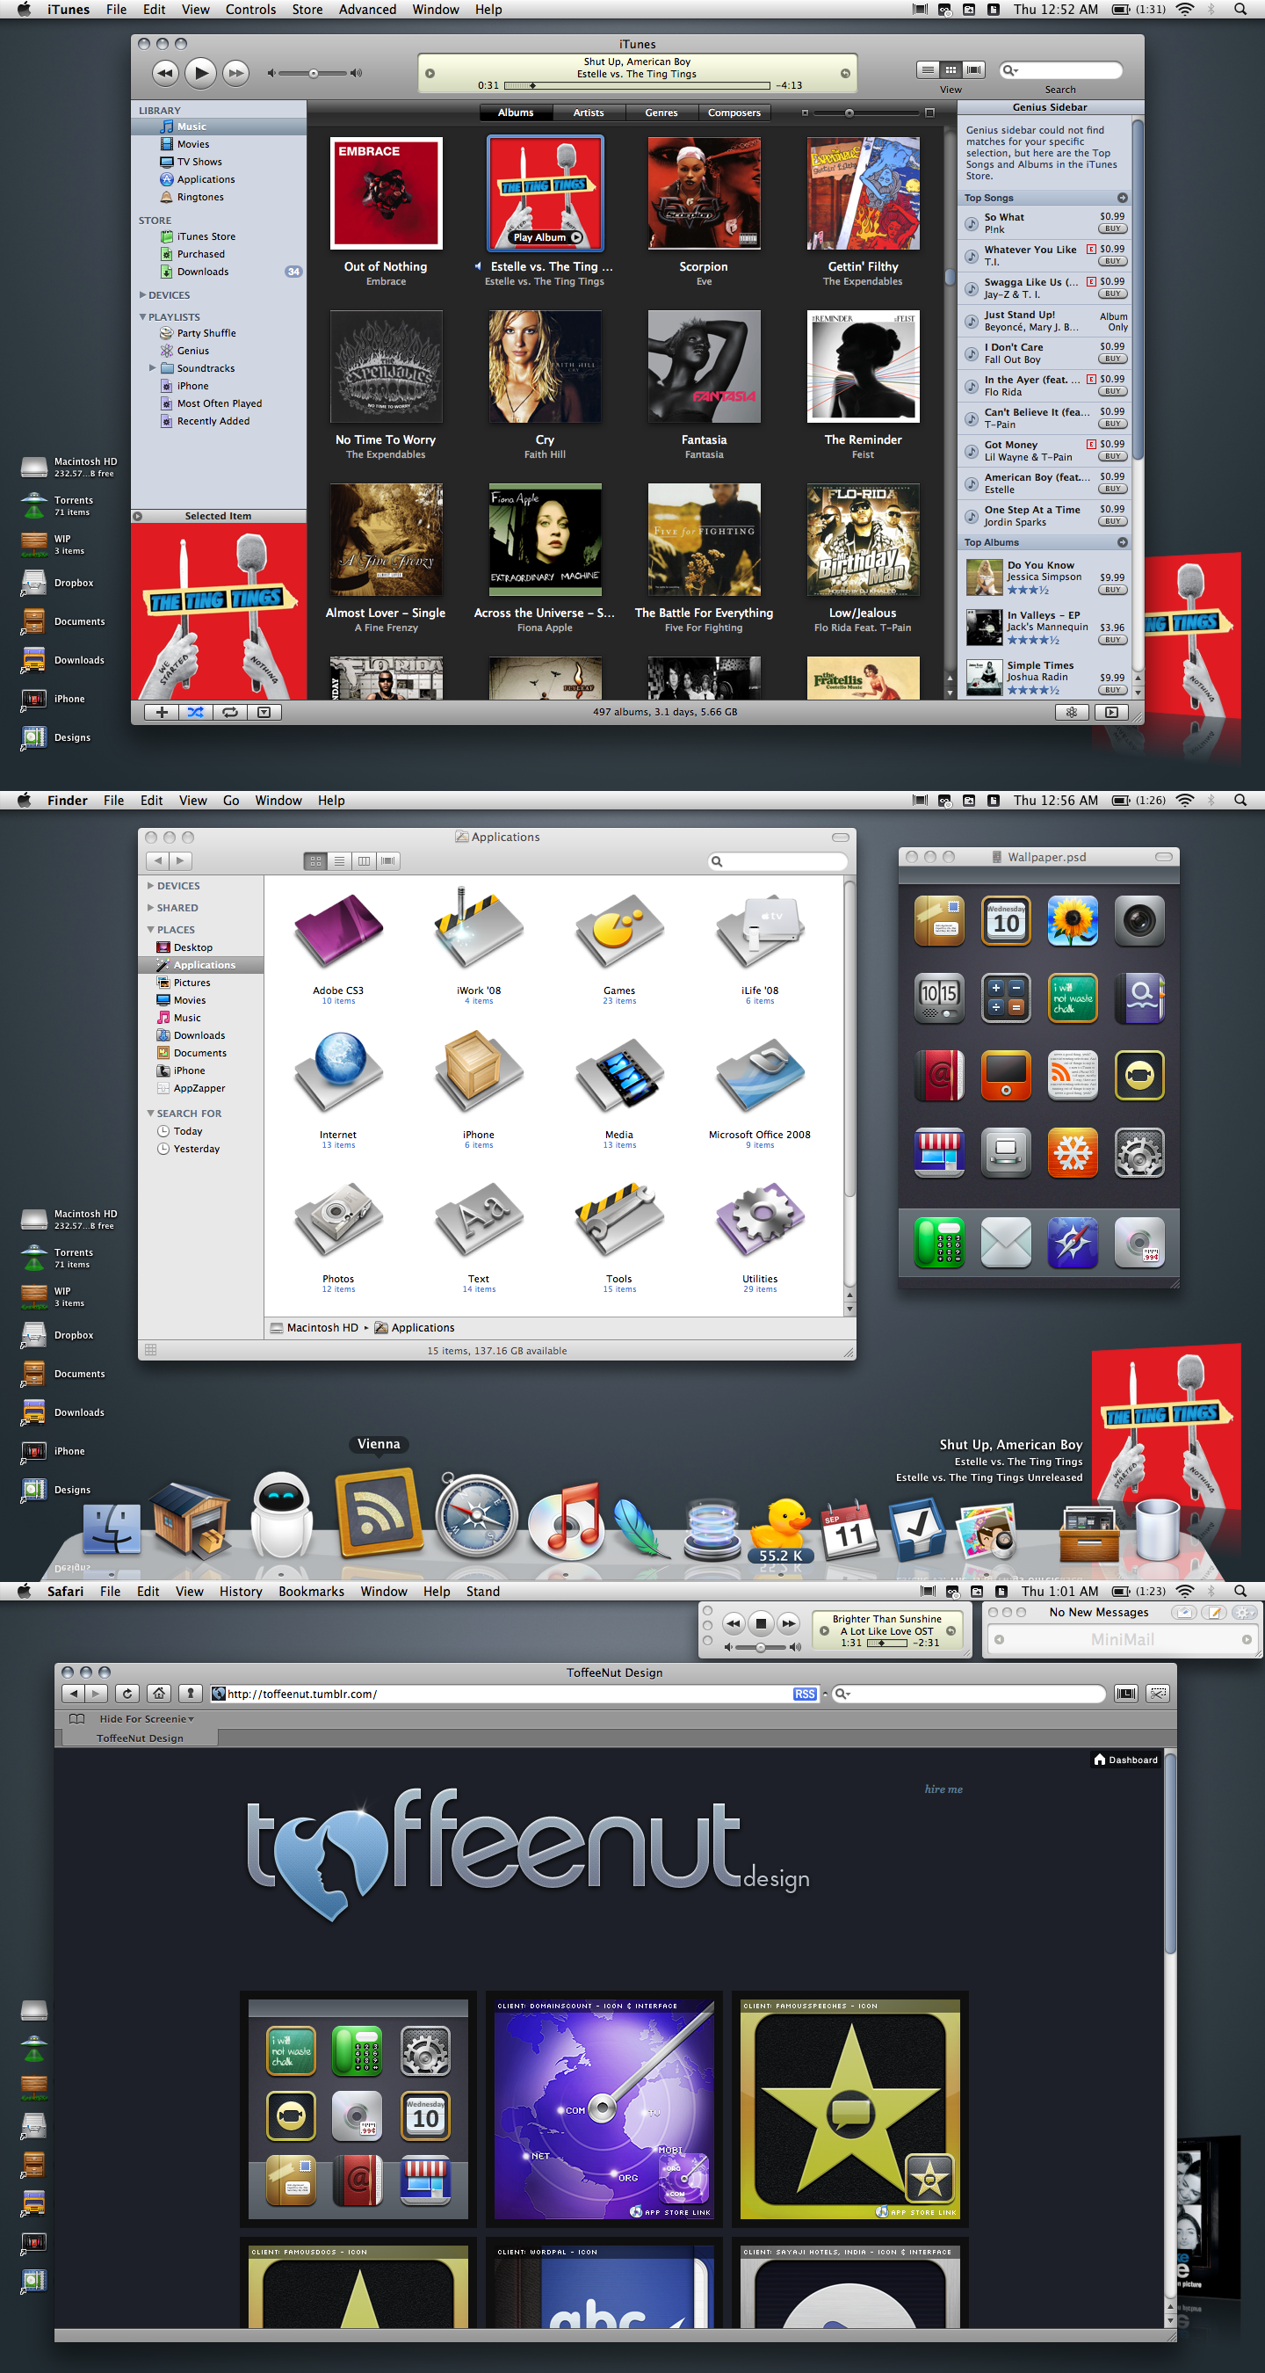Open Hide For Screenie bookmarks dropdown
1265x2373 pixels.
point(147,1719)
